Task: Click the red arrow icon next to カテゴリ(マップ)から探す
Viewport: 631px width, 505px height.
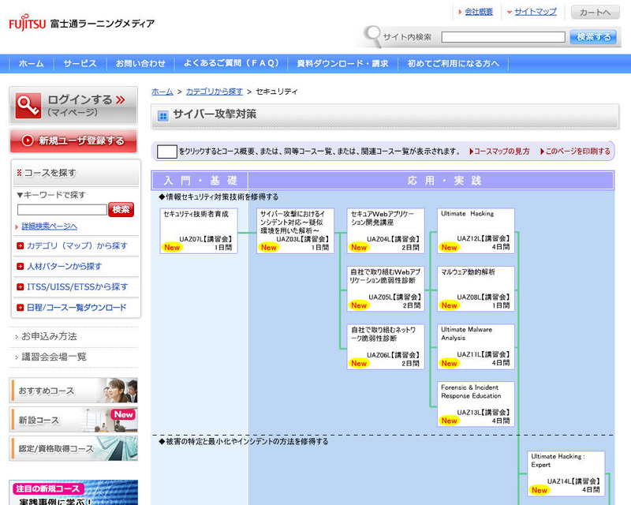Action: coord(20,246)
